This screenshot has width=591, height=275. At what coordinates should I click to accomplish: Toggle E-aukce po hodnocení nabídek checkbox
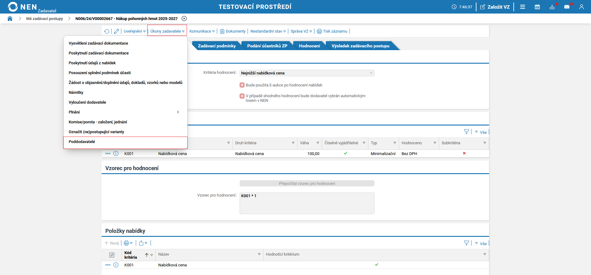tap(242, 85)
